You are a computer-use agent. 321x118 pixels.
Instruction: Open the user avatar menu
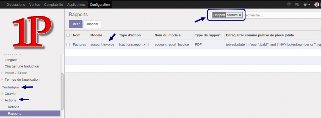click(317, 4)
